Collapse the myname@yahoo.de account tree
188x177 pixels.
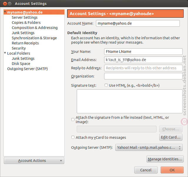[x=5, y=12]
